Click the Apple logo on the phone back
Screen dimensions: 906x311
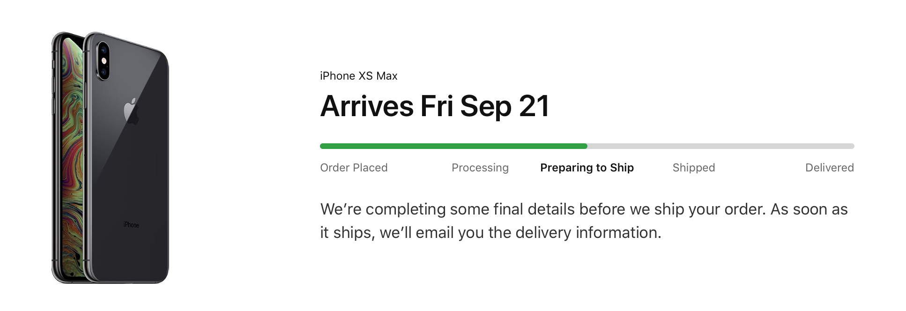click(x=131, y=111)
